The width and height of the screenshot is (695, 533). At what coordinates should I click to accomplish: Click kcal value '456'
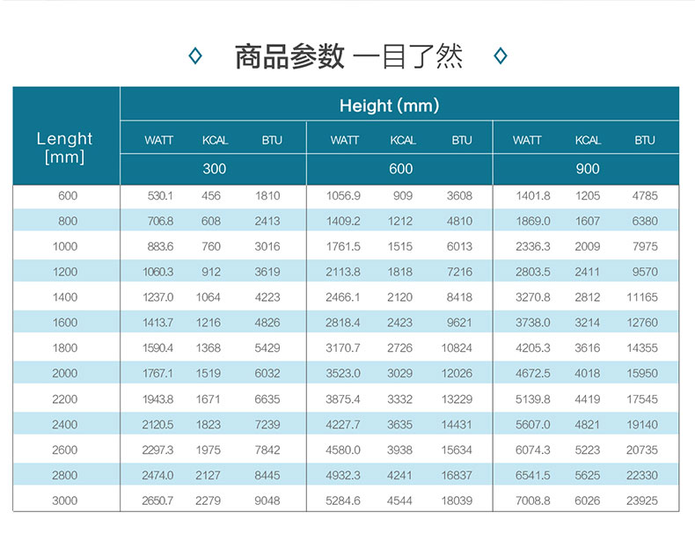(x=211, y=196)
